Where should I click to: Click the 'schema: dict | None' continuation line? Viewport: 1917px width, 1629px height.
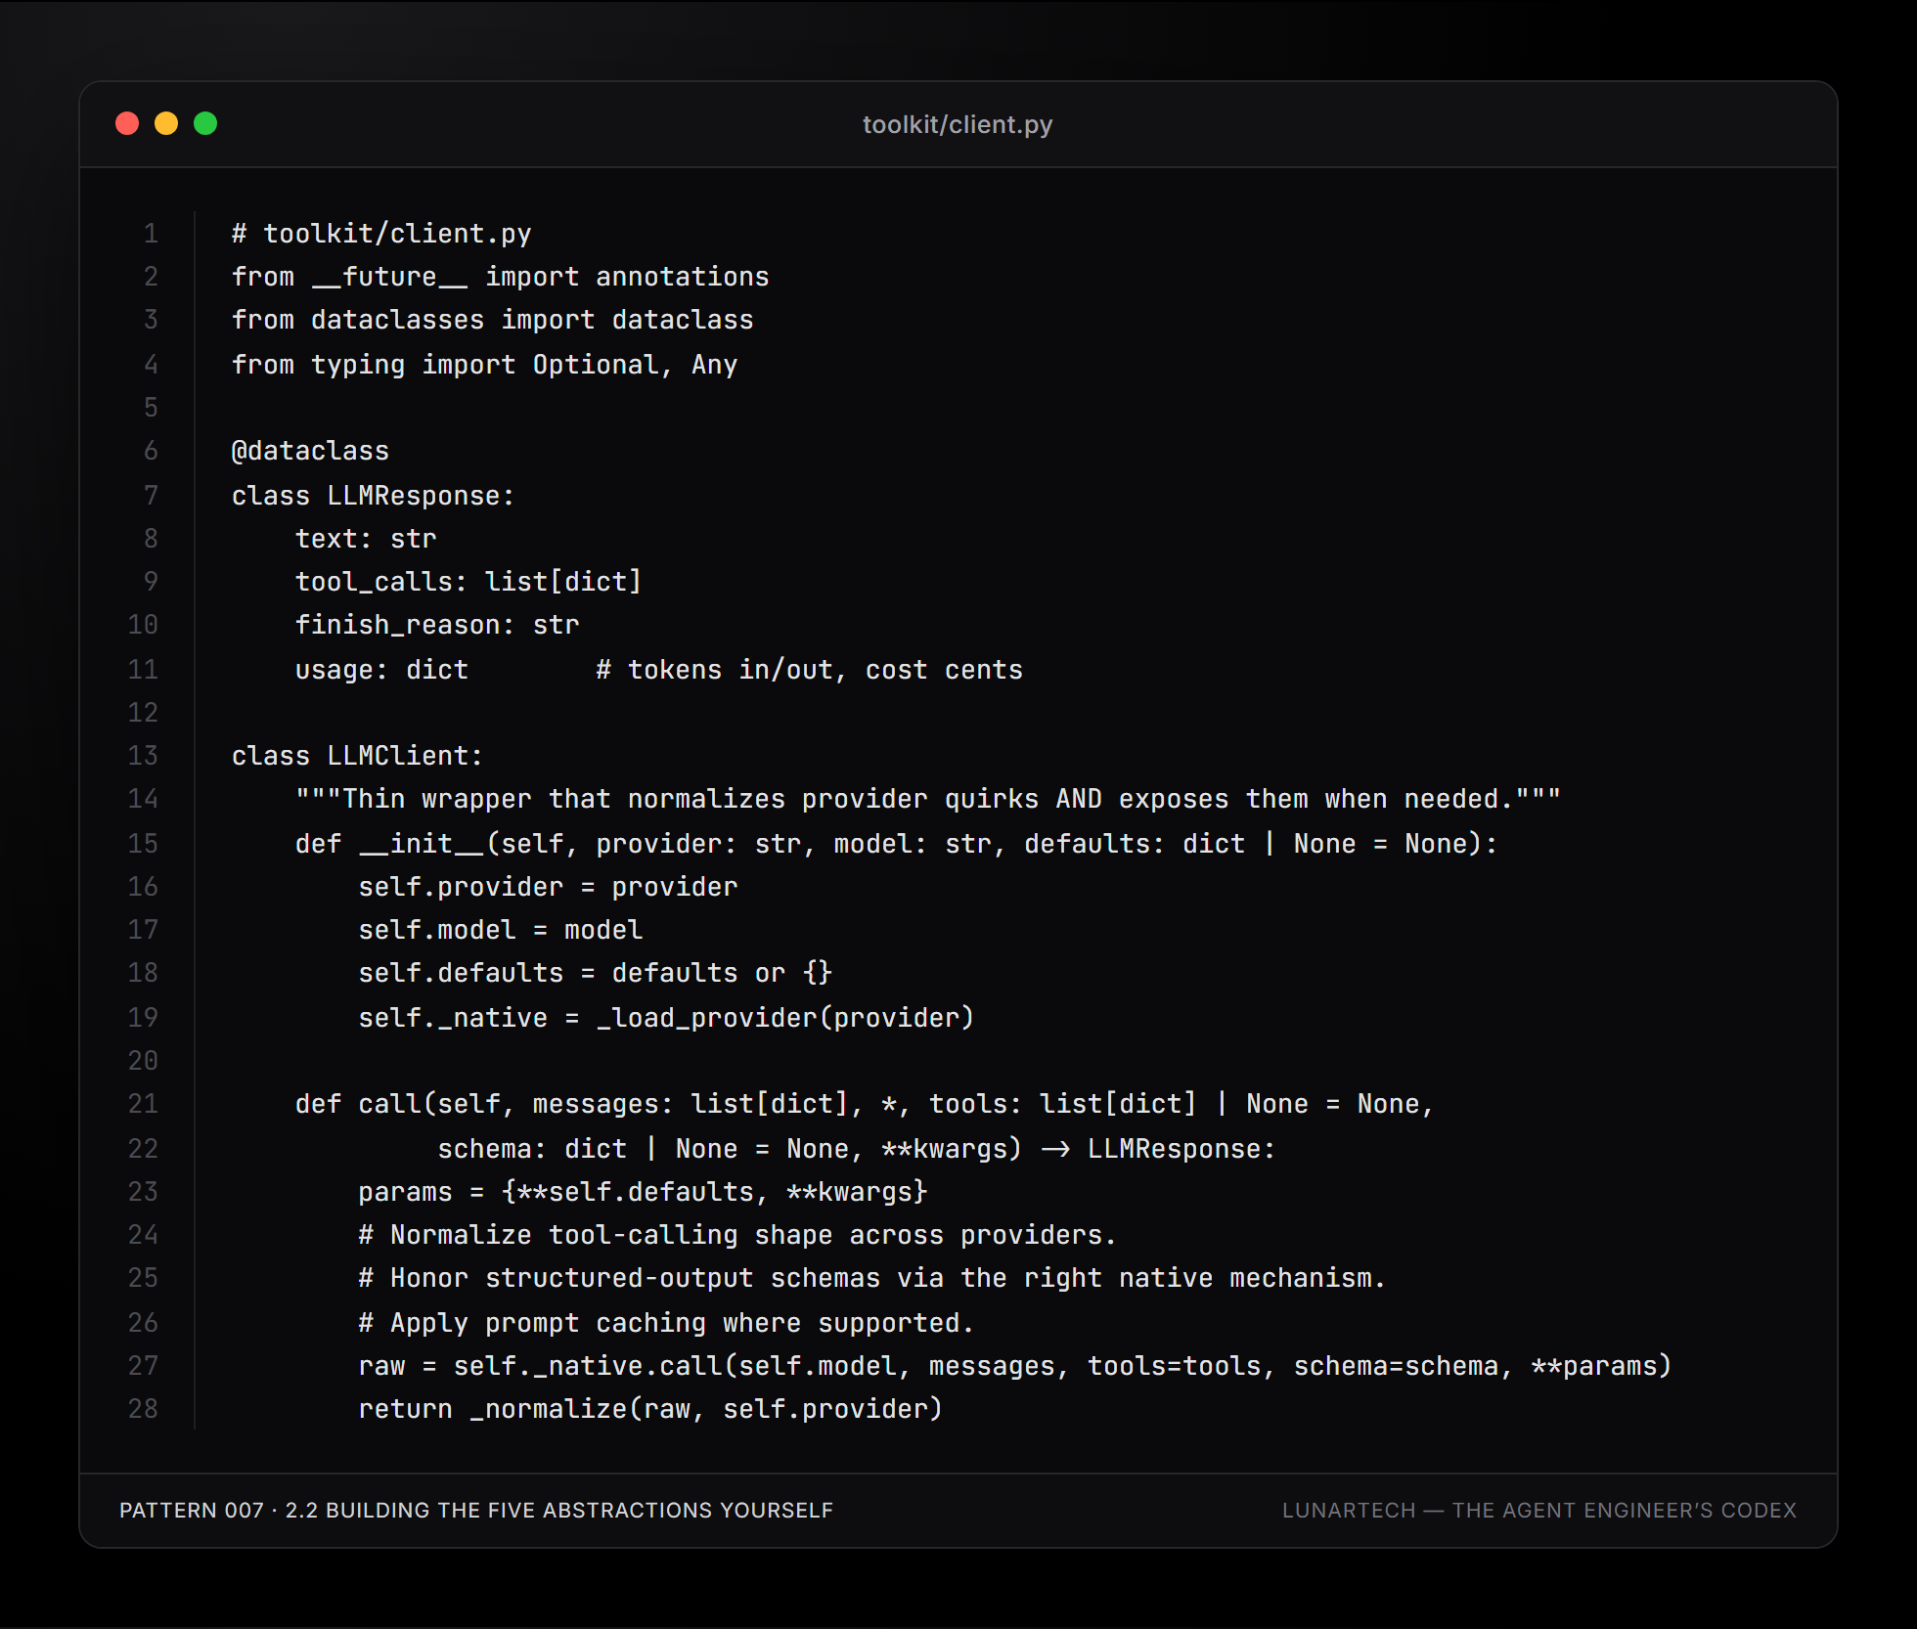pyautogui.click(x=857, y=1149)
